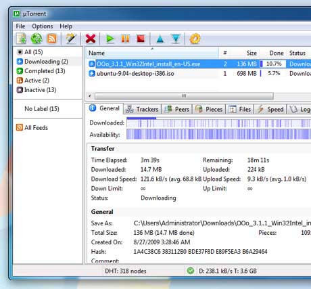Switch to the Trackers tab
Image resolution: width=311 pixels, height=289 pixels.
tap(143, 109)
